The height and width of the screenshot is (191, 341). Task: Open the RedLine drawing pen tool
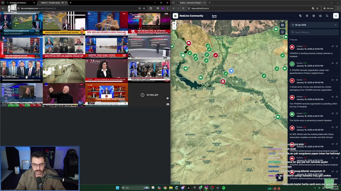click(300, 16)
